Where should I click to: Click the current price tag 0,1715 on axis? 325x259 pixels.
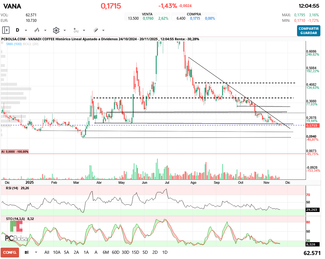pyautogui.click(x=313, y=125)
